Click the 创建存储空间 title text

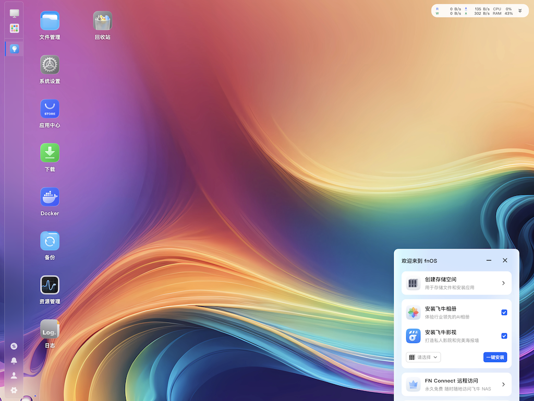[x=440, y=279]
